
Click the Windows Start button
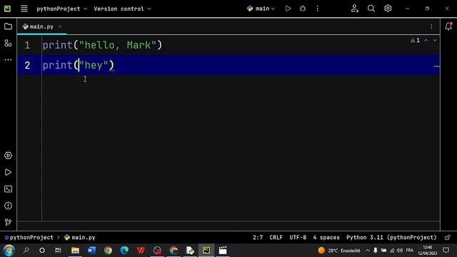pos(9,251)
